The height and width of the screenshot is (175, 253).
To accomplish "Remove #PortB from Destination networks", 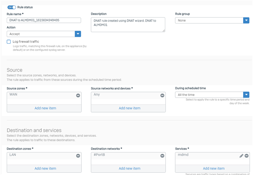I will tap(162, 156).
